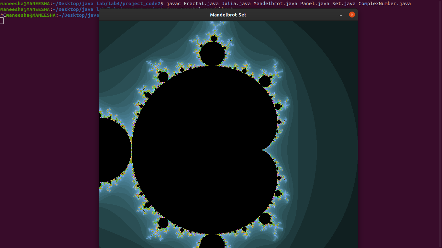Image resolution: width=442 pixels, height=248 pixels.
Task: Close the Mandelbrot Set window
Action: pos(352,15)
